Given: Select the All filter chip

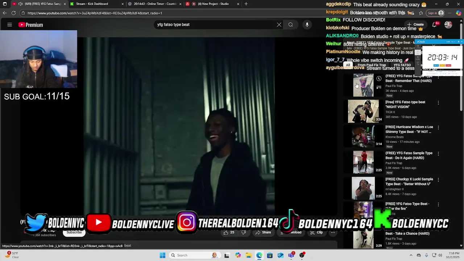Looking at the screenshot, I should coord(348,65).
